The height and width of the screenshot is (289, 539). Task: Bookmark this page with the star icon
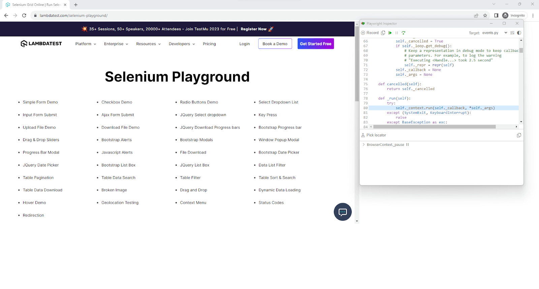click(x=485, y=15)
